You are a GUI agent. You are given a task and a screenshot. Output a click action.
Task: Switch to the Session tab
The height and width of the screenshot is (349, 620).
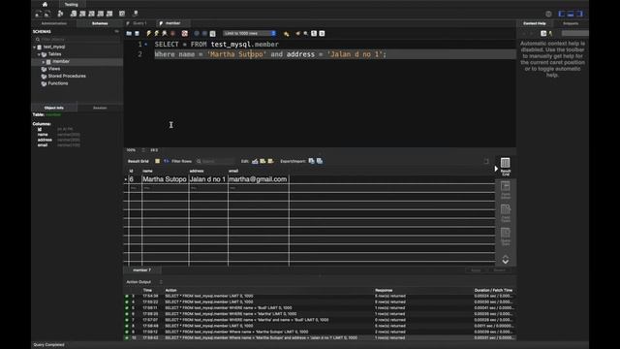pos(100,108)
